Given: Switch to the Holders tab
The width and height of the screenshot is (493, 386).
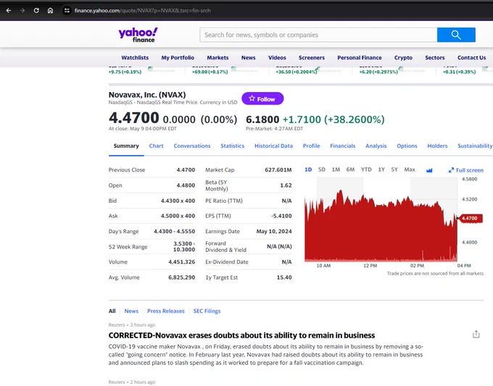Looking at the screenshot, I should tap(437, 146).
